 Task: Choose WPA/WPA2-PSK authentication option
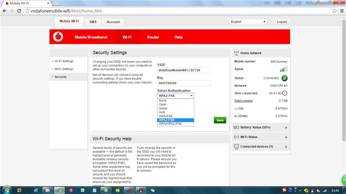[x=176, y=124]
